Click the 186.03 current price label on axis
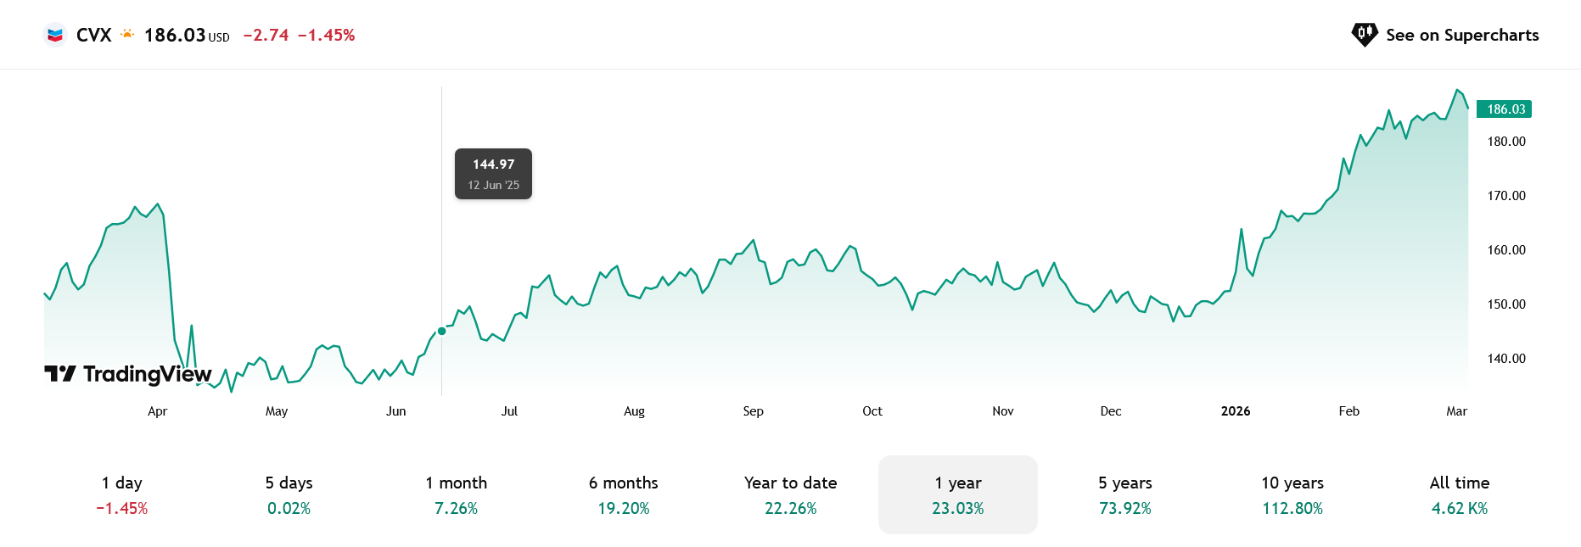This screenshot has height=547, width=1581. coord(1505,109)
